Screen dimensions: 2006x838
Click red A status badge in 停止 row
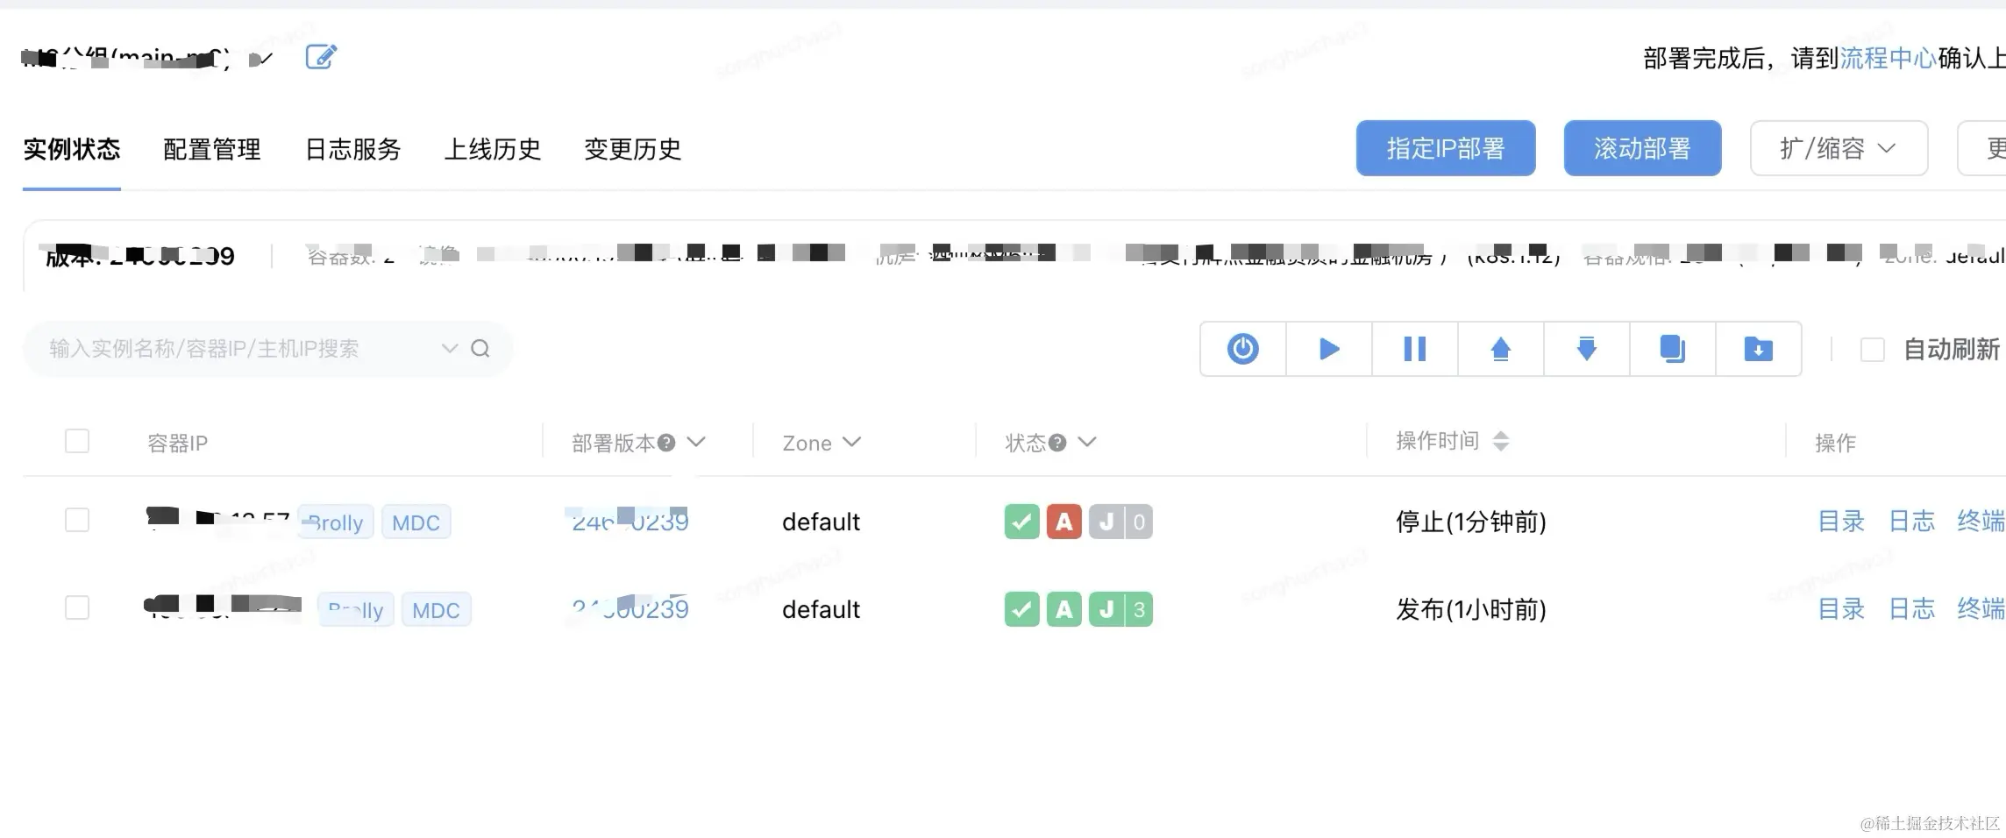1063,522
